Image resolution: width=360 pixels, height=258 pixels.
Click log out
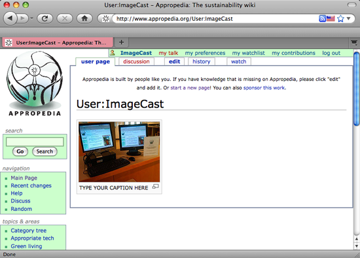pyautogui.click(x=331, y=53)
